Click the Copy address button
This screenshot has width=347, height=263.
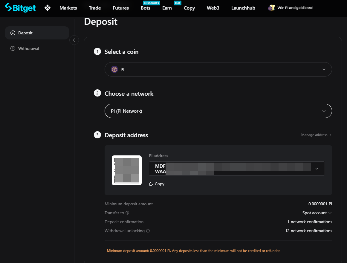pyautogui.click(x=157, y=184)
